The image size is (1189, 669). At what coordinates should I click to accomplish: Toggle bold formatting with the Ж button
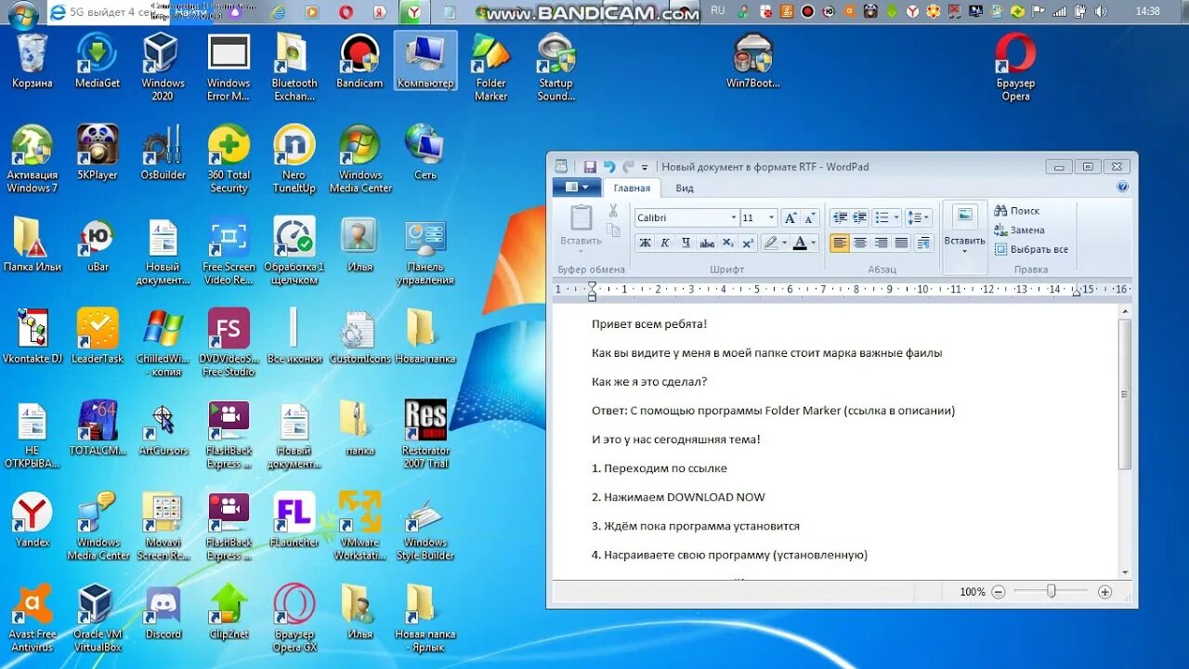(x=645, y=243)
